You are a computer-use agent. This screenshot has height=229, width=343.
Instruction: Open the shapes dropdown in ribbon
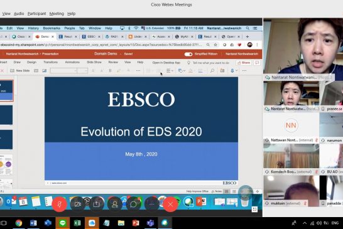click(182, 70)
